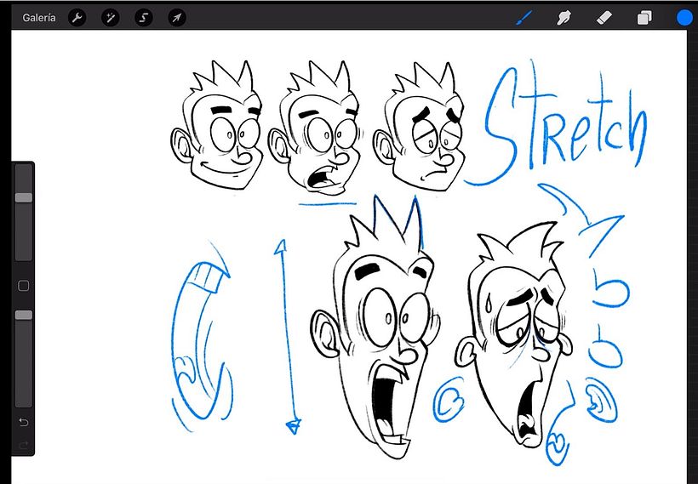
Task: Tap the square modify button in sidebar
Action: click(24, 286)
